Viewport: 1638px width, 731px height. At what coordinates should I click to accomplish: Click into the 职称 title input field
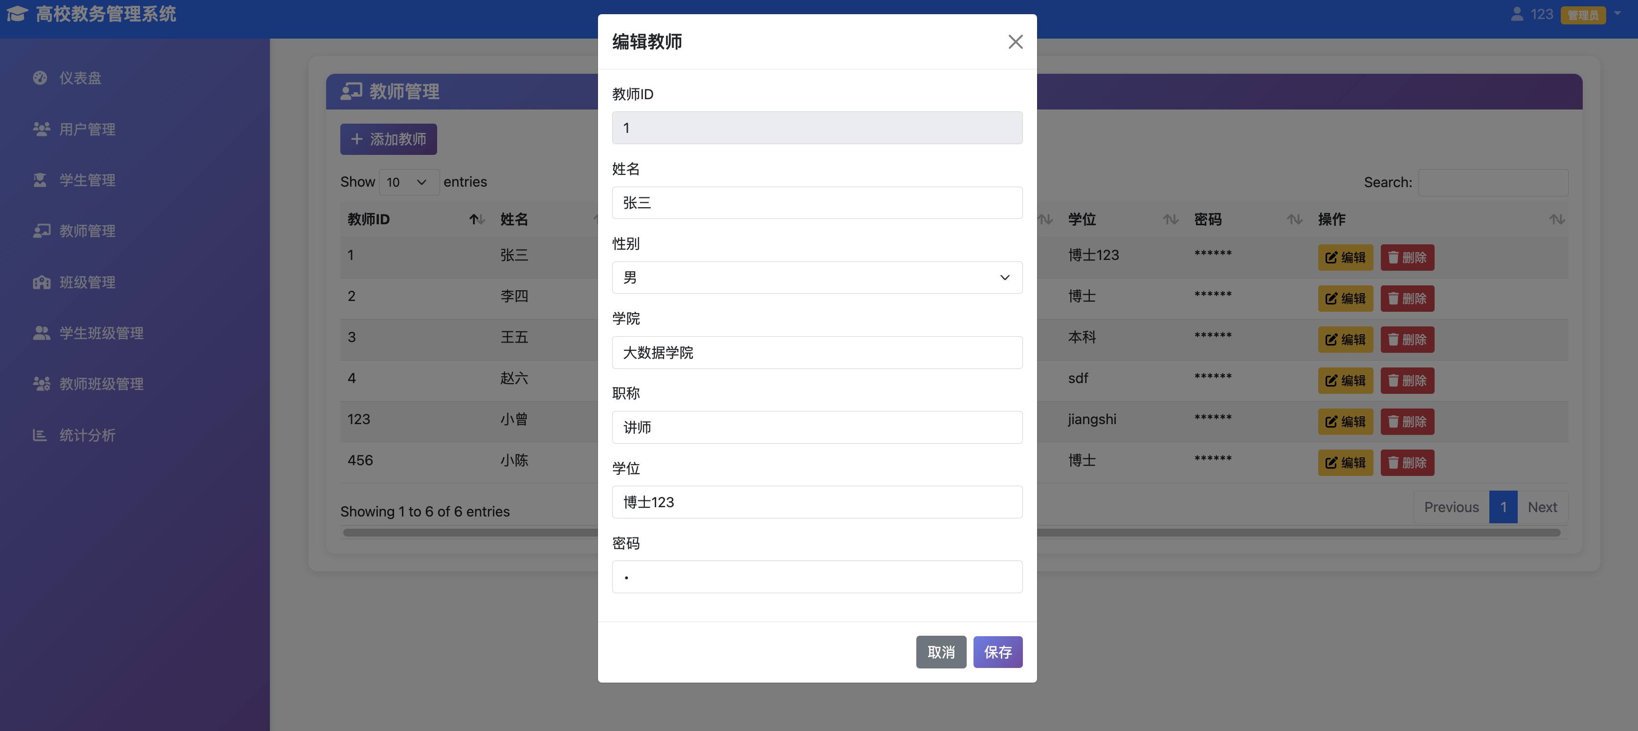[x=817, y=427]
